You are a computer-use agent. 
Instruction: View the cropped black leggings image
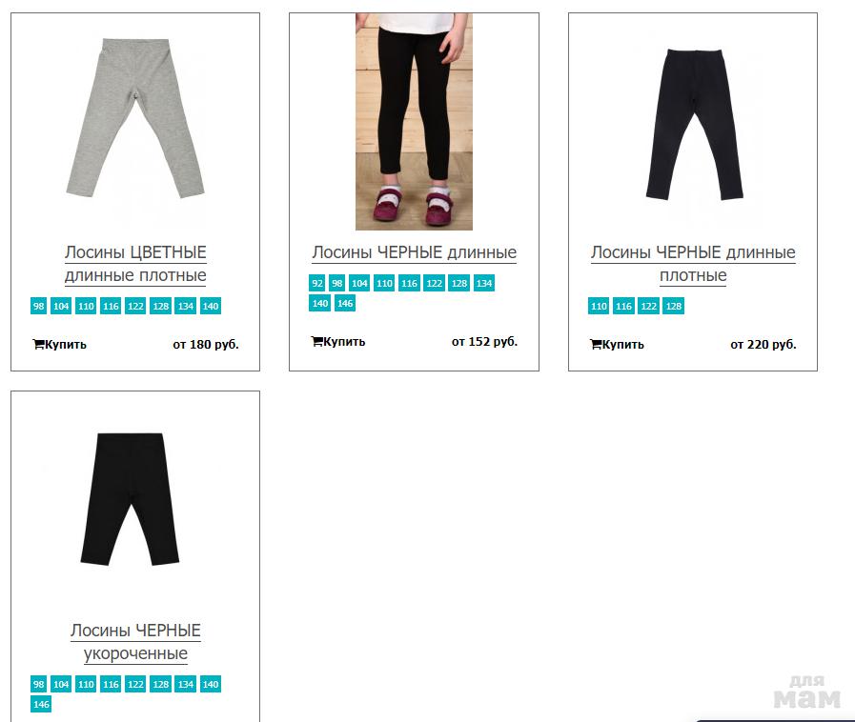pyautogui.click(x=130, y=498)
